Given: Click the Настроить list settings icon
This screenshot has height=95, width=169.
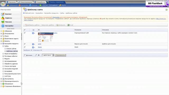Looking at the screenshot, I should coord(57,25).
